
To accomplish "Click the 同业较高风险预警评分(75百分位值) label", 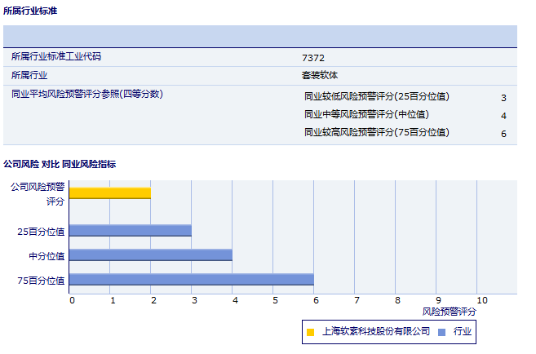I will [376, 132].
